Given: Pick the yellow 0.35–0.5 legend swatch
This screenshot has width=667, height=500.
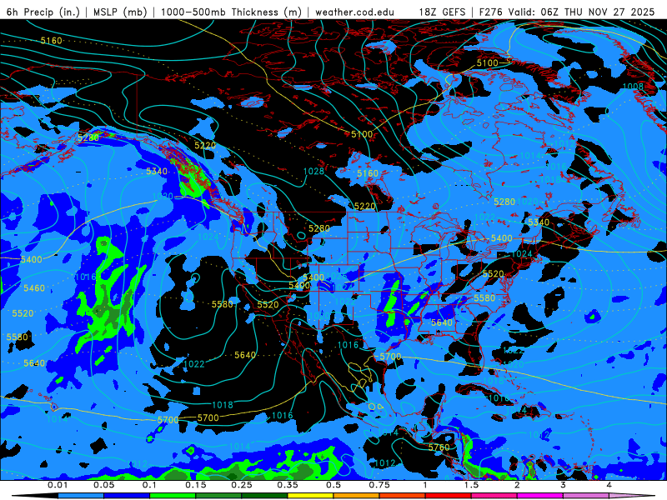Looking at the screenshot, I should tap(310, 496).
